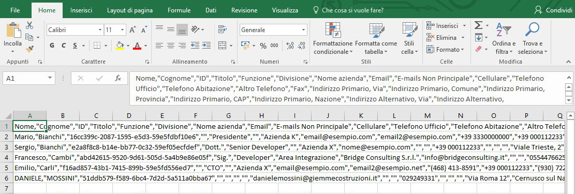The image size is (575, 194).
Task: Decrease decimal places
Action: (x=301, y=46)
